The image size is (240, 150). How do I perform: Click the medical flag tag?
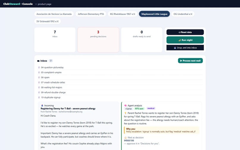(x=151, y=108)
